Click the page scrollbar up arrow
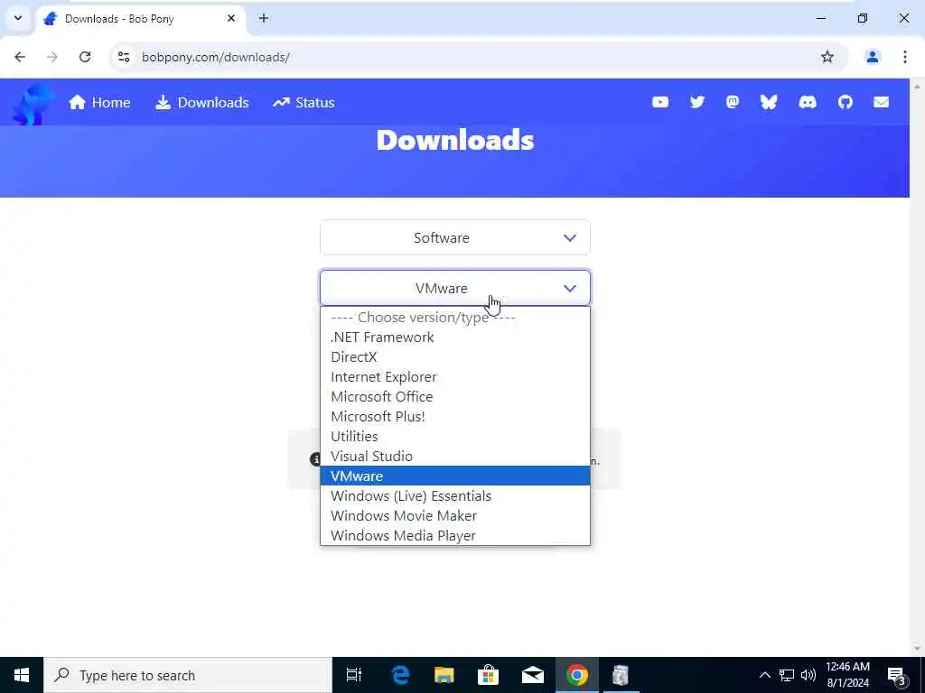 [917, 86]
